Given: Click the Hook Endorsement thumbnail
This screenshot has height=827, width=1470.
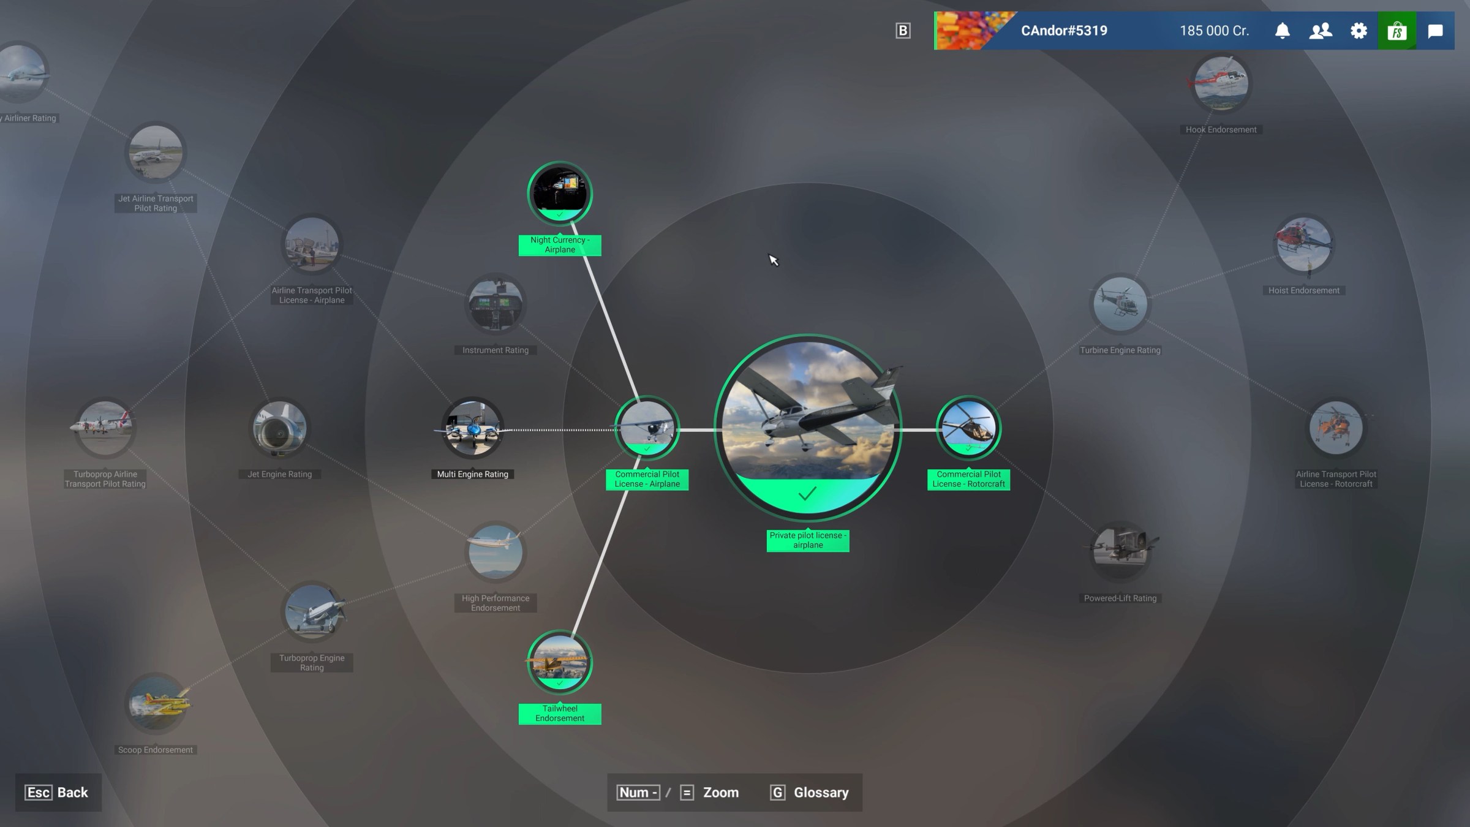Looking at the screenshot, I should coord(1222,83).
